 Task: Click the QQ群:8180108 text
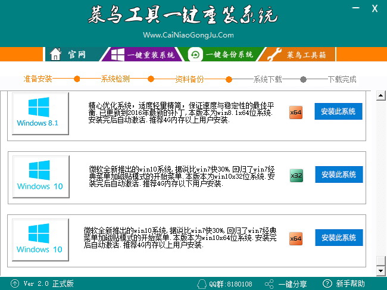click(230, 284)
